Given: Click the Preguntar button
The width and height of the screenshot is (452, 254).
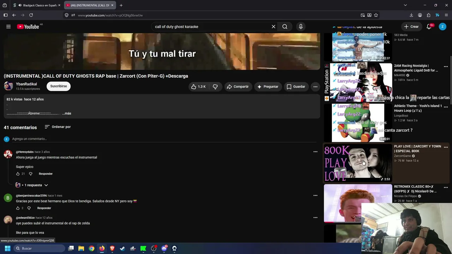Looking at the screenshot, I should tap(268, 86).
